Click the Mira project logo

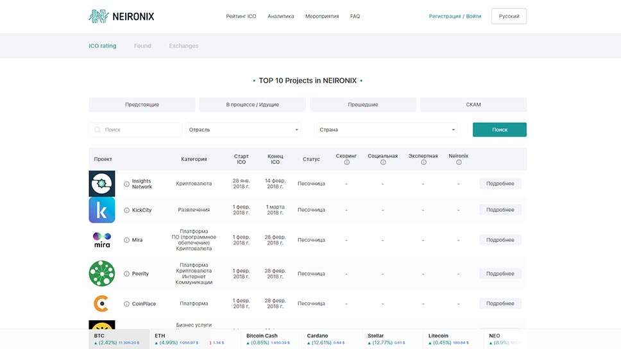tap(101, 240)
